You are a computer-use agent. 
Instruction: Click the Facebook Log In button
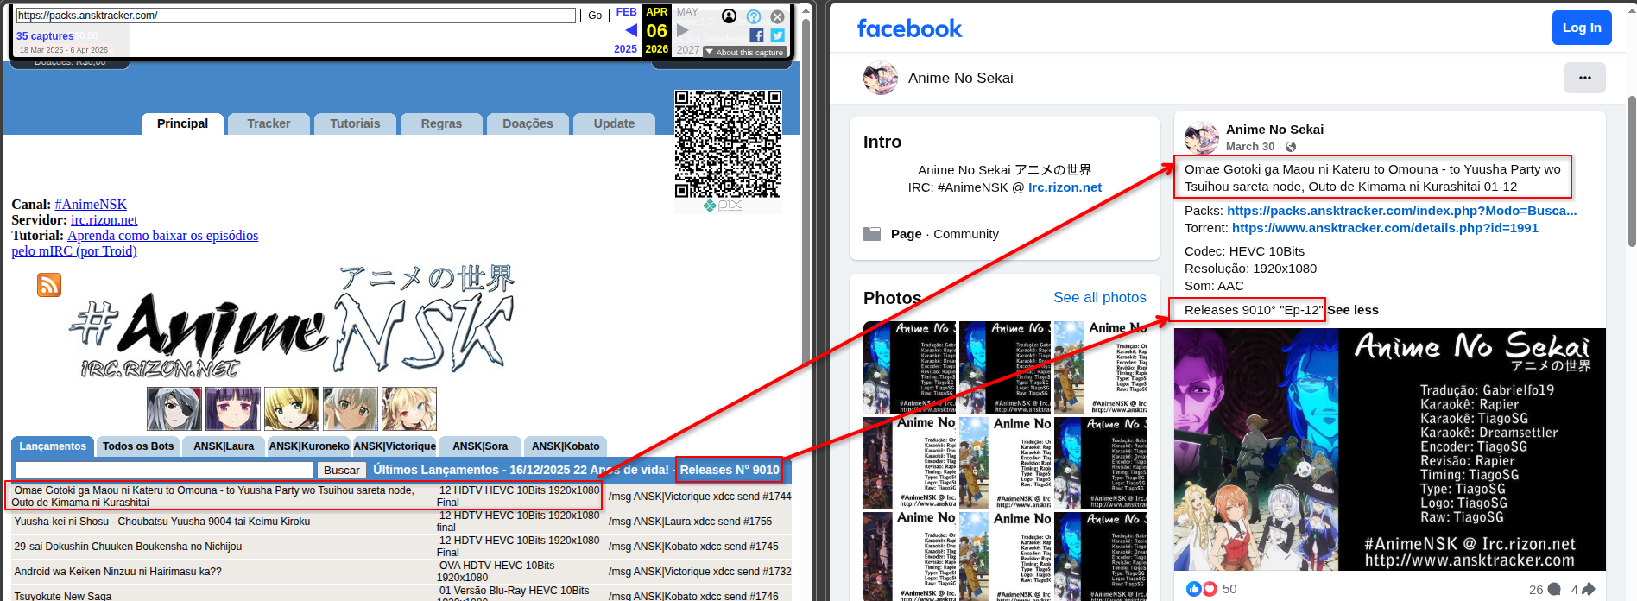[x=1582, y=28]
